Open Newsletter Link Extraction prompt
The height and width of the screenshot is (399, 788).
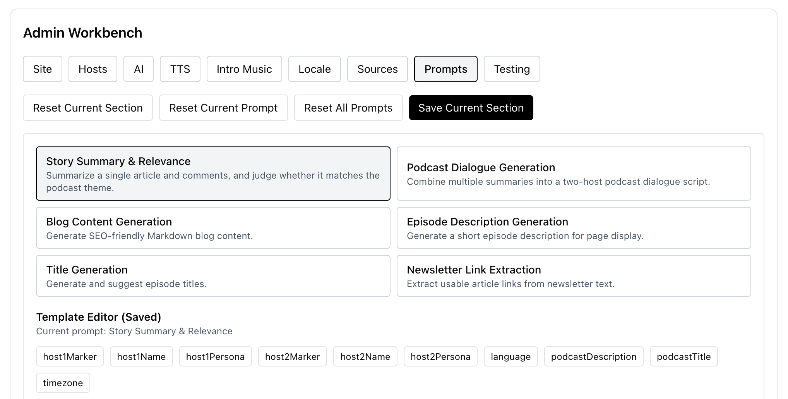pyautogui.click(x=573, y=276)
